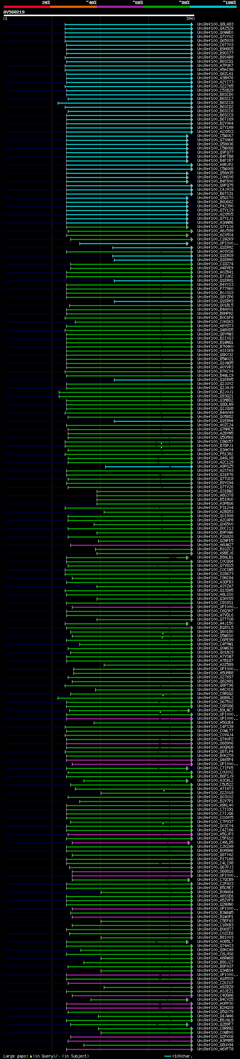Select hit UniRef100_Q93Q21
This screenshot has height=1059, width=240.
pos(215,396)
